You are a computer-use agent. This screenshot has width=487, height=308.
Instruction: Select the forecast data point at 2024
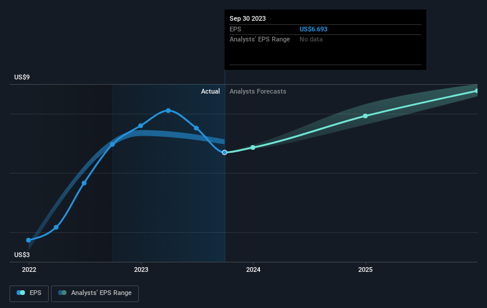tap(253, 147)
